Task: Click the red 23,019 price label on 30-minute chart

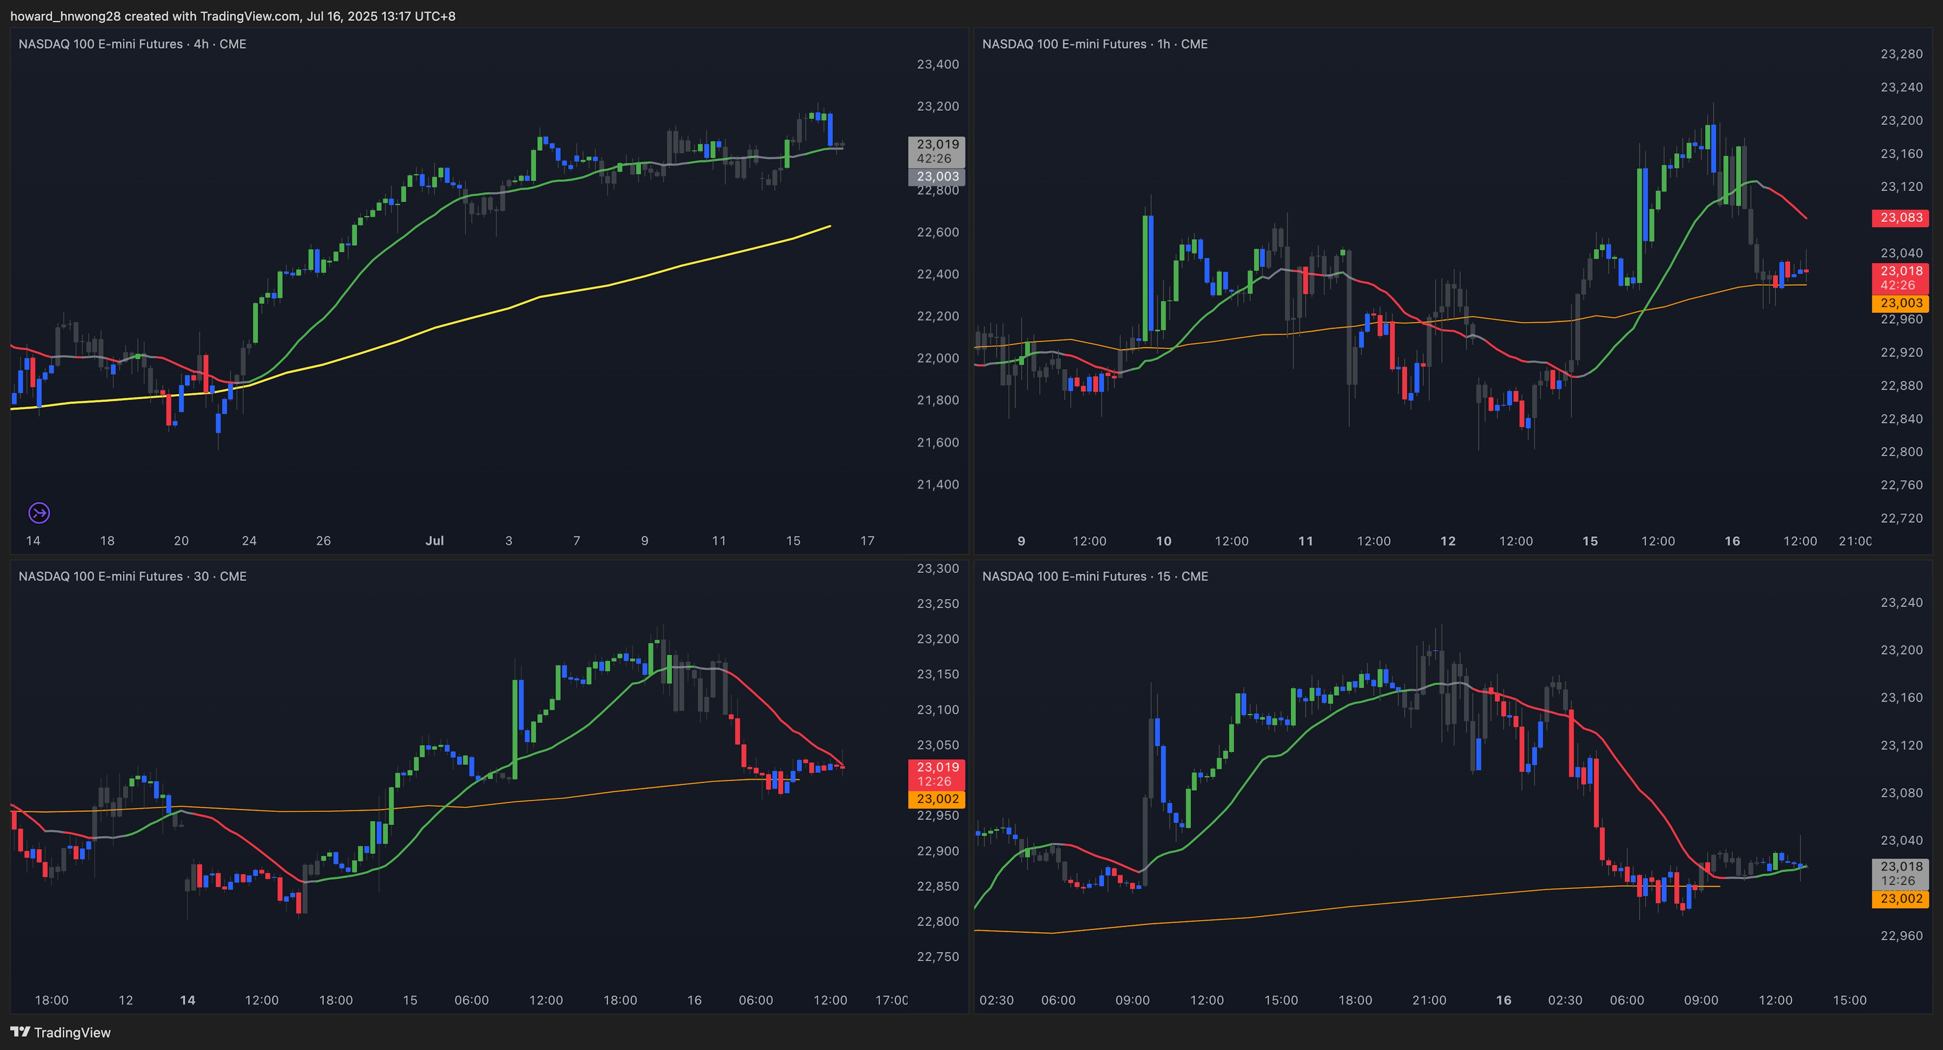Action: [x=937, y=774]
